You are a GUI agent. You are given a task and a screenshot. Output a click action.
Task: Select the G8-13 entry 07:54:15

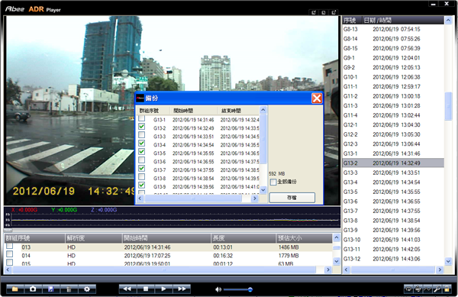pos(393,29)
